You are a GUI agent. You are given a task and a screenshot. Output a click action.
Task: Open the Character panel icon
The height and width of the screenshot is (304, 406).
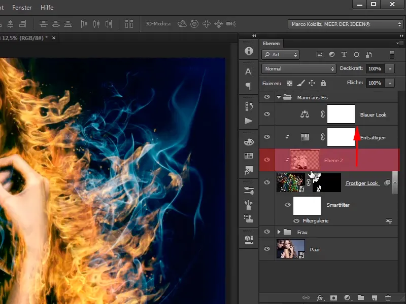tap(249, 71)
